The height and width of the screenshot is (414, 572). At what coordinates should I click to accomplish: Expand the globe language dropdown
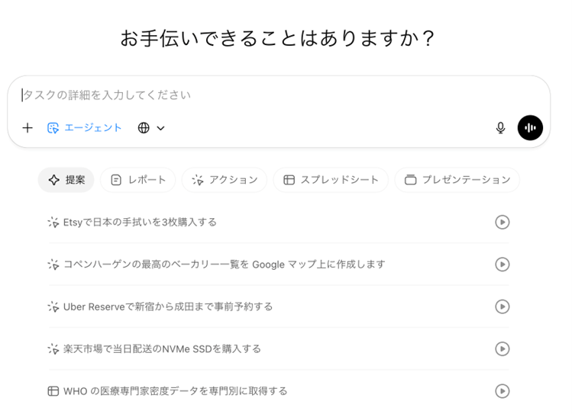(x=151, y=128)
